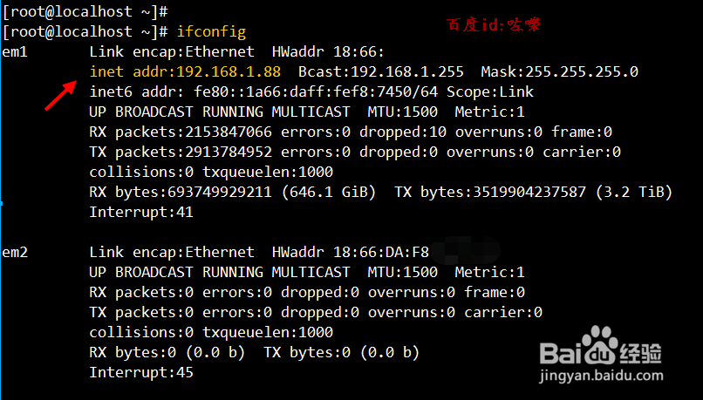Click the Interrupt:41 line
The height and width of the screenshot is (400, 703).
(140, 212)
